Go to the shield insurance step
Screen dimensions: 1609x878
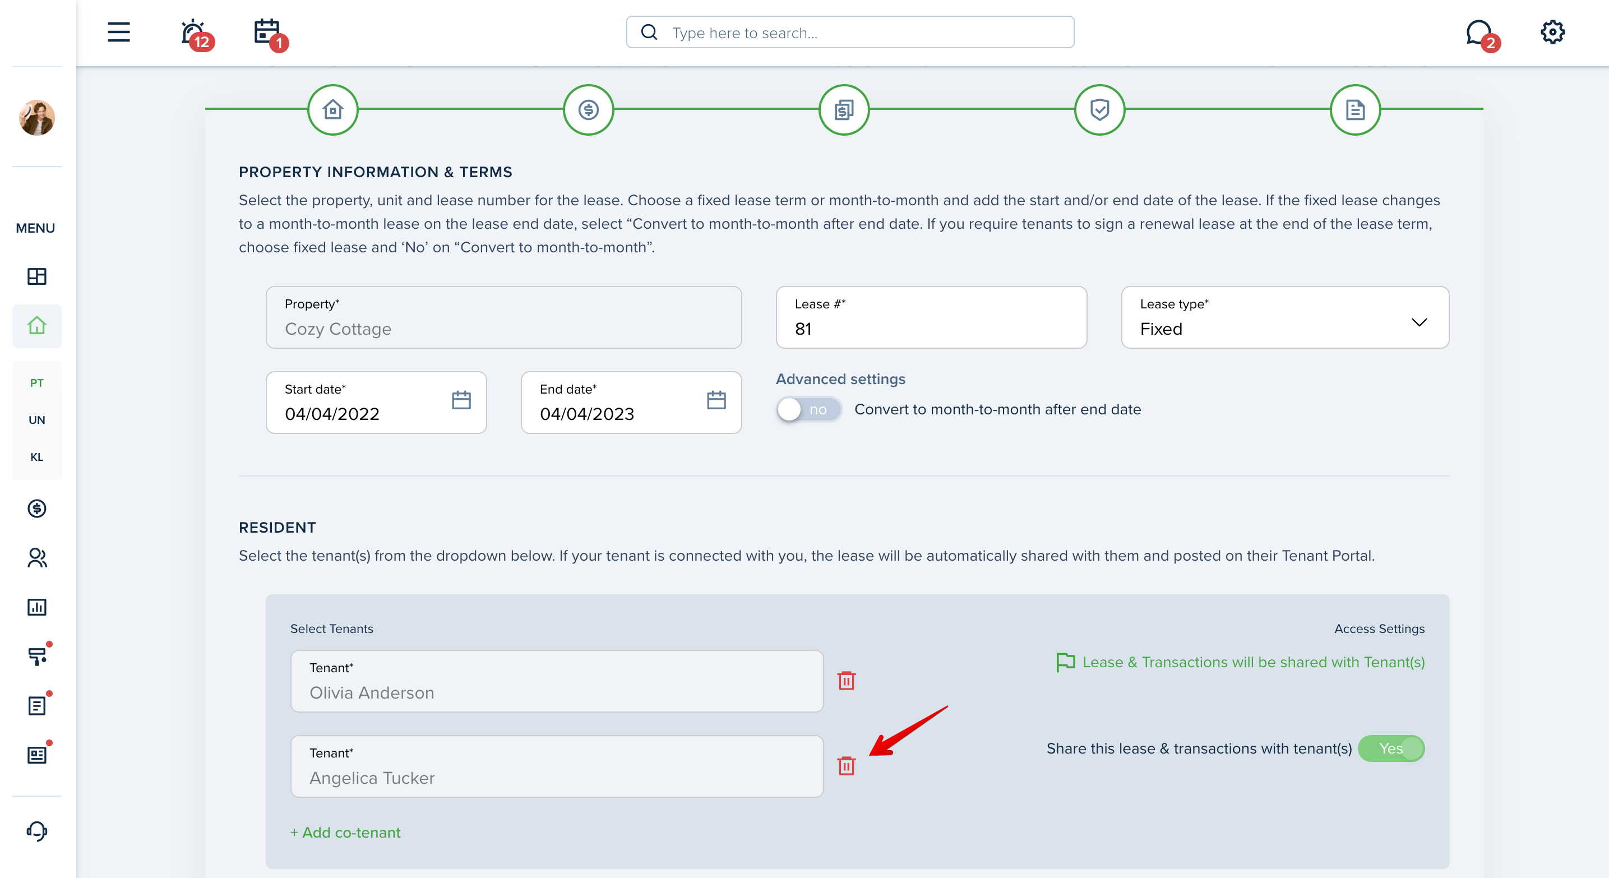tap(1099, 110)
